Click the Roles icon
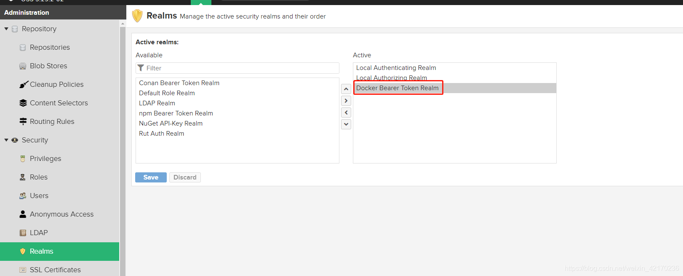This screenshot has height=276, width=683. pyautogui.click(x=23, y=177)
